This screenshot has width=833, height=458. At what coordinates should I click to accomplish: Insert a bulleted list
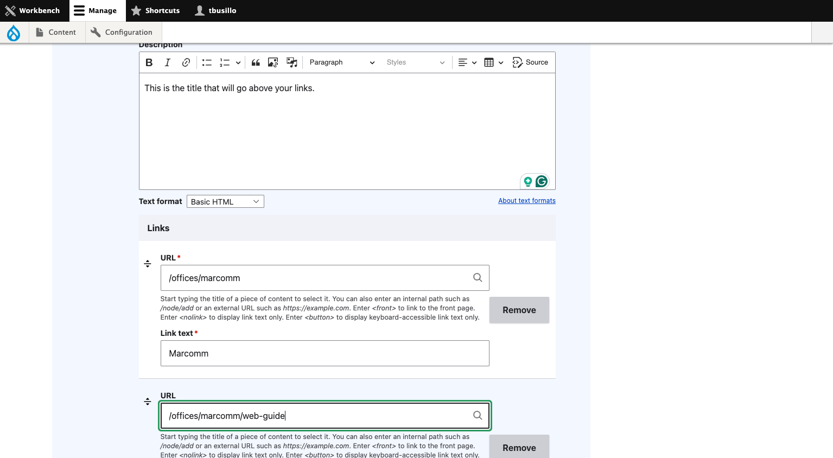[207, 62]
